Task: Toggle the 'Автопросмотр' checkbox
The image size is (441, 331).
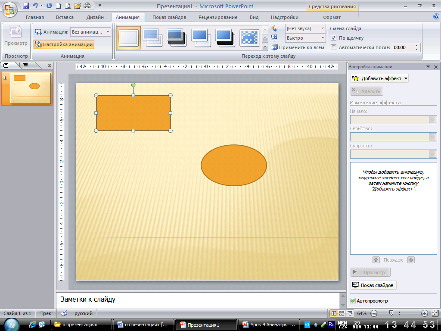Action: (x=353, y=300)
